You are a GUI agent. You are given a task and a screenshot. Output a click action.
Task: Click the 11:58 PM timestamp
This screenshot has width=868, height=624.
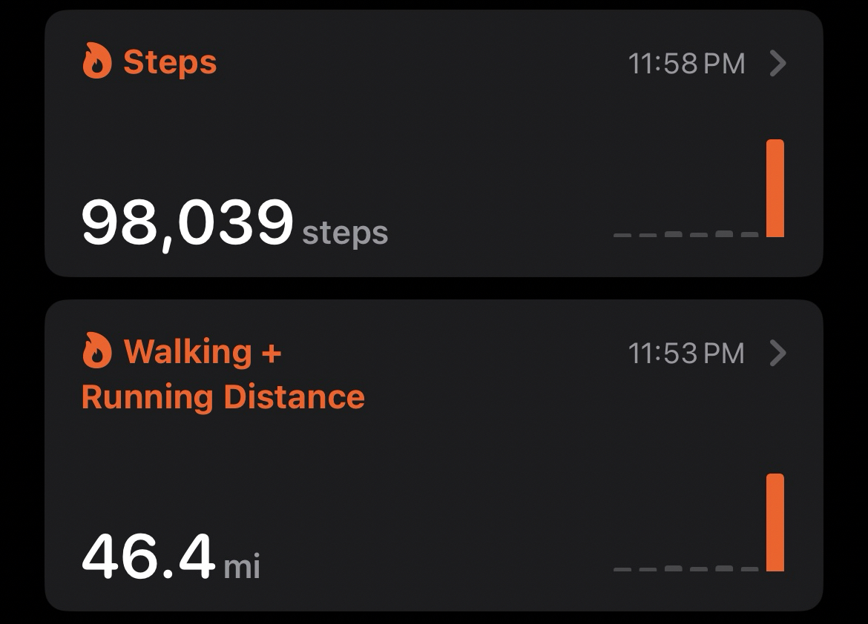point(686,64)
